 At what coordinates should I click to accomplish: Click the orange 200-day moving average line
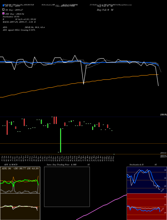pyautogui.click(x=79, y=83)
